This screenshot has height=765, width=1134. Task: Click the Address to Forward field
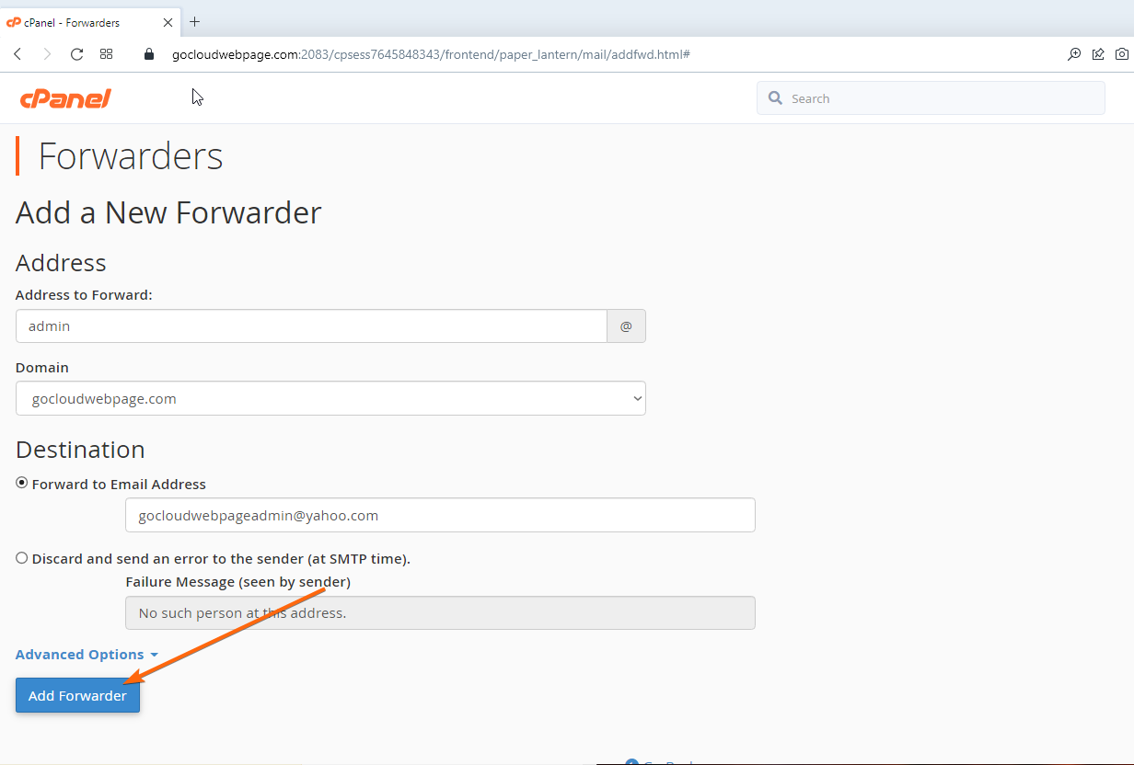click(x=311, y=326)
